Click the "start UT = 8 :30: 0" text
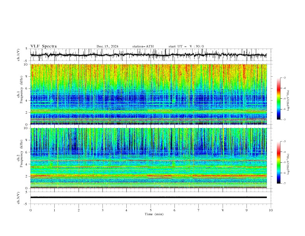This screenshot has width=305, height=236. point(186,46)
